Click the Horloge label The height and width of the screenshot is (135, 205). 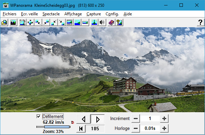click(122, 129)
